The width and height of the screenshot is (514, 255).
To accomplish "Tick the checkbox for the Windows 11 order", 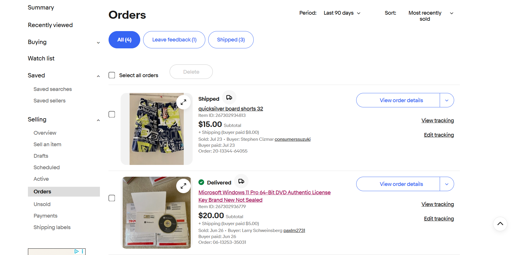I will click(112, 198).
